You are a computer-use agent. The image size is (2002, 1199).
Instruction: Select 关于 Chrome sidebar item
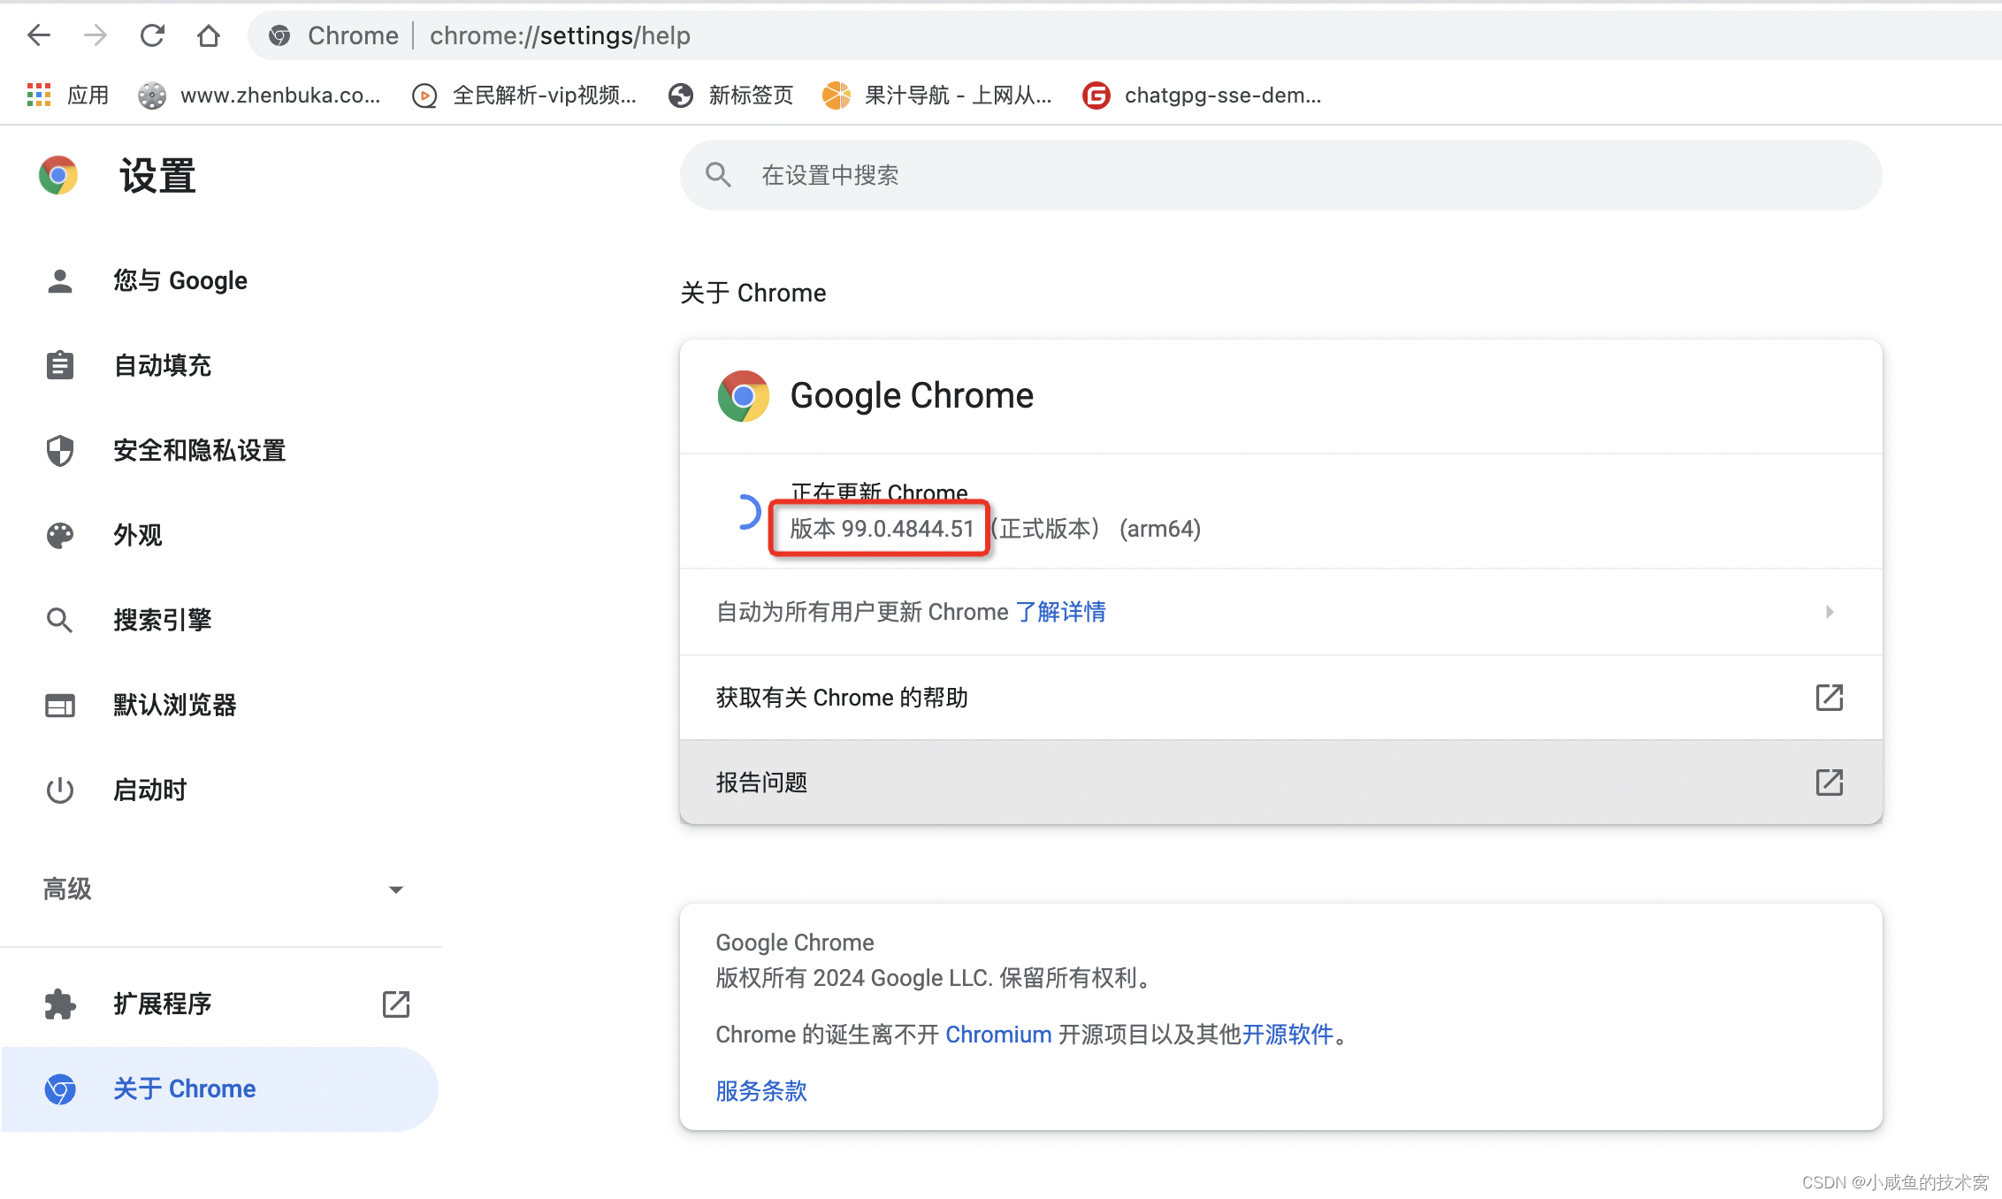(184, 1088)
